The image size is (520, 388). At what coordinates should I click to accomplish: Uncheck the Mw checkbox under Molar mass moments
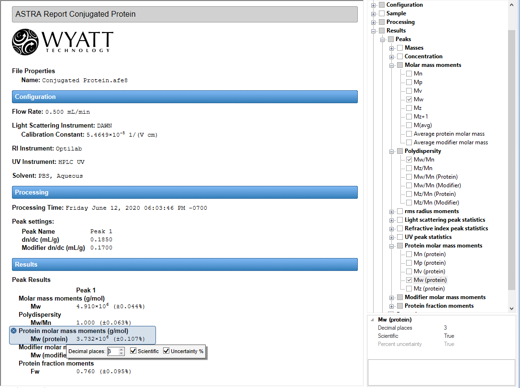[x=409, y=99]
